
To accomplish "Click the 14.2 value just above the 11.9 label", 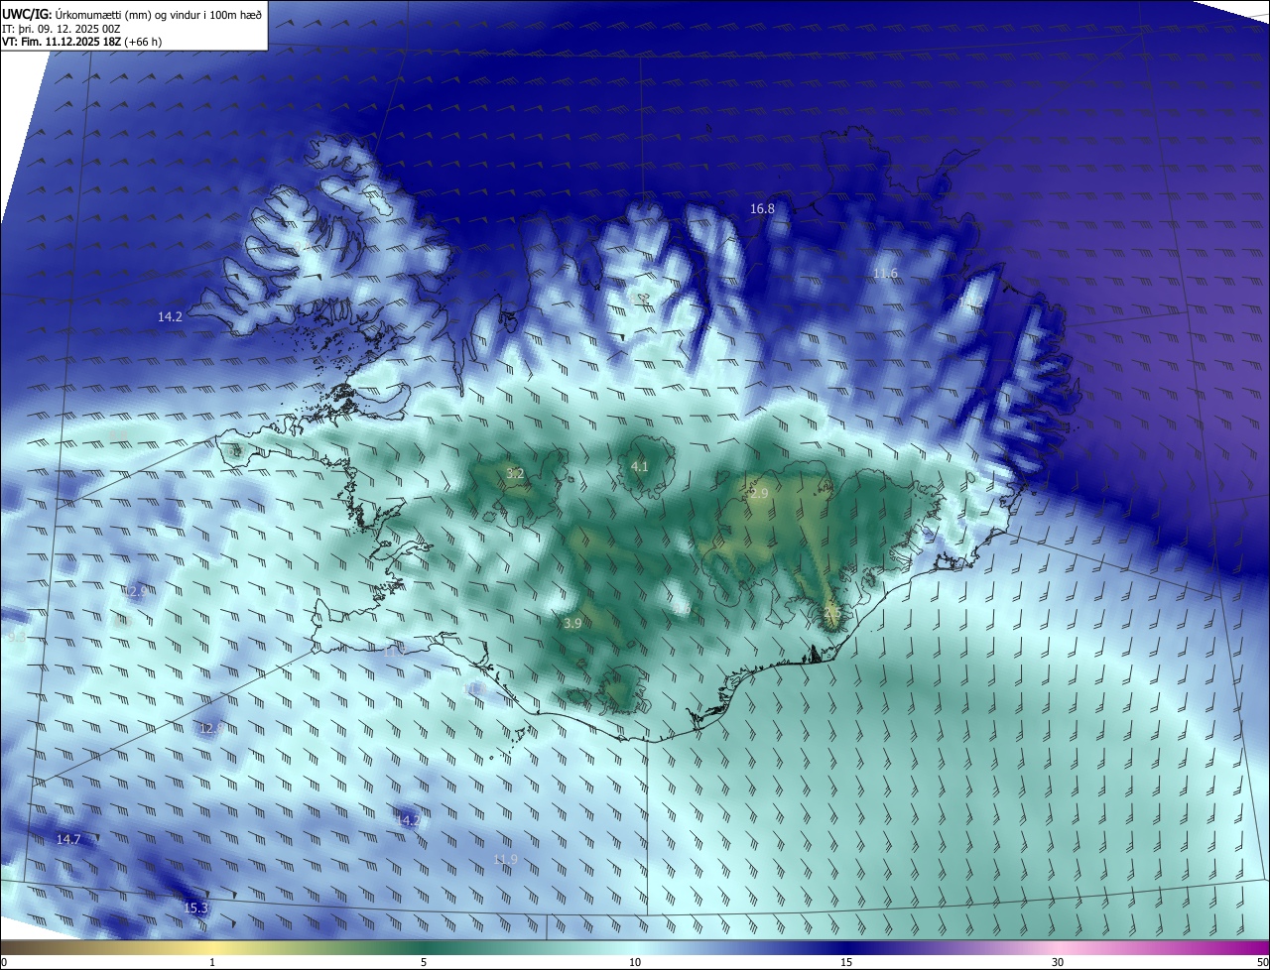I will point(407,820).
